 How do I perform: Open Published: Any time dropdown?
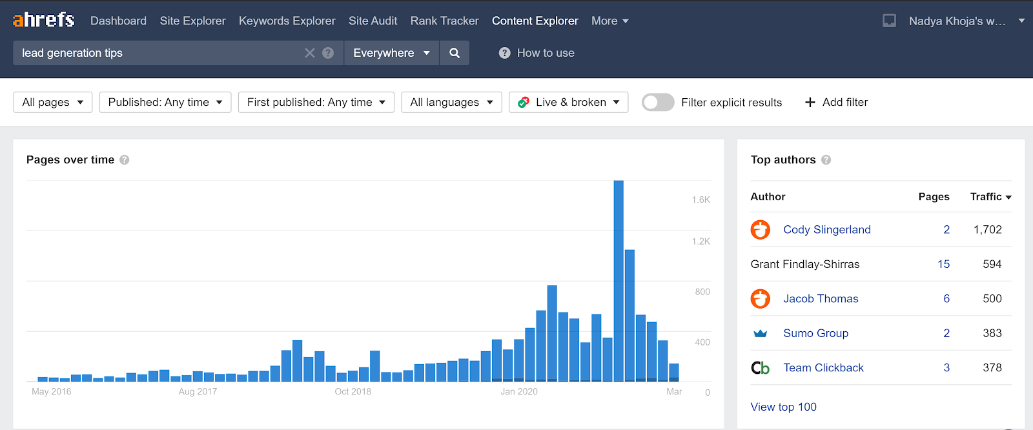point(165,102)
